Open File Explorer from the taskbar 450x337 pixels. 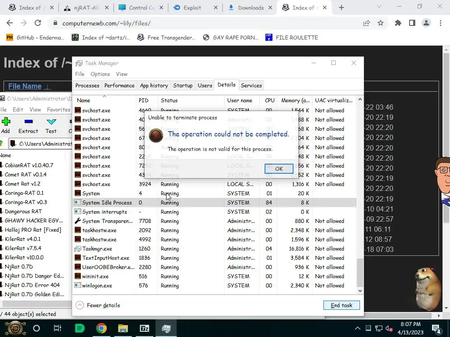(x=123, y=328)
